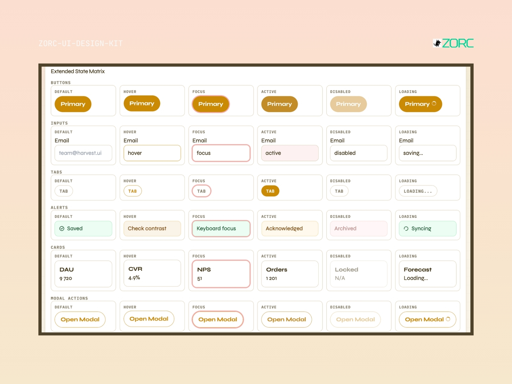Select the focus-state TAB pill
The height and width of the screenshot is (384, 512).
tap(201, 191)
